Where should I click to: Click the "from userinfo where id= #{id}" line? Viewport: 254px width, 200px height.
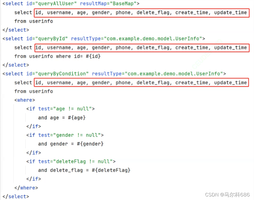[x=57, y=56]
